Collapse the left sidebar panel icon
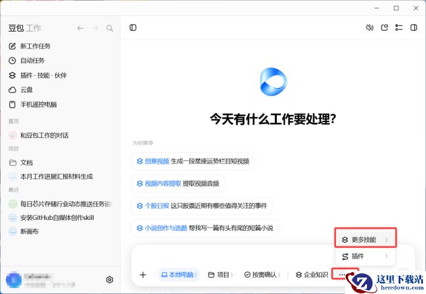Image resolution: width=426 pixels, height=294 pixels. point(133,28)
